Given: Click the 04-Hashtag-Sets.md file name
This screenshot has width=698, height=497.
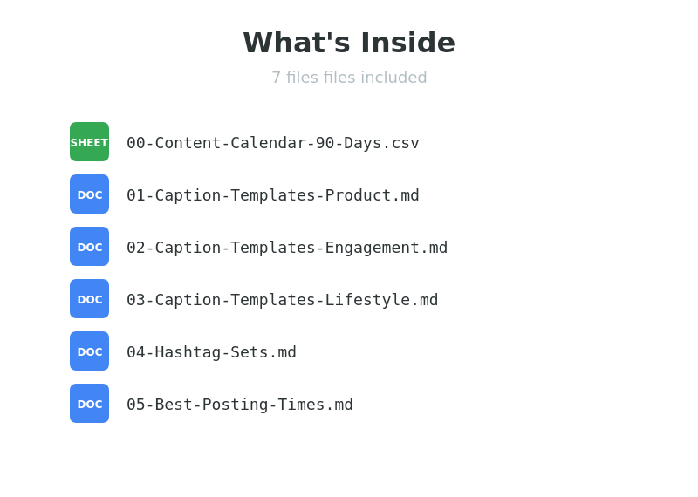Looking at the screenshot, I should [211, 352].
